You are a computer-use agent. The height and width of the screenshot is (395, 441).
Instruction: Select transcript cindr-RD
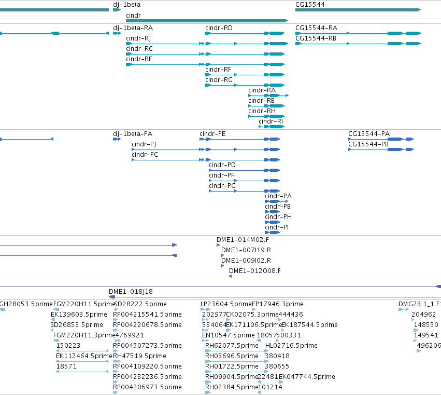point(245,33)
